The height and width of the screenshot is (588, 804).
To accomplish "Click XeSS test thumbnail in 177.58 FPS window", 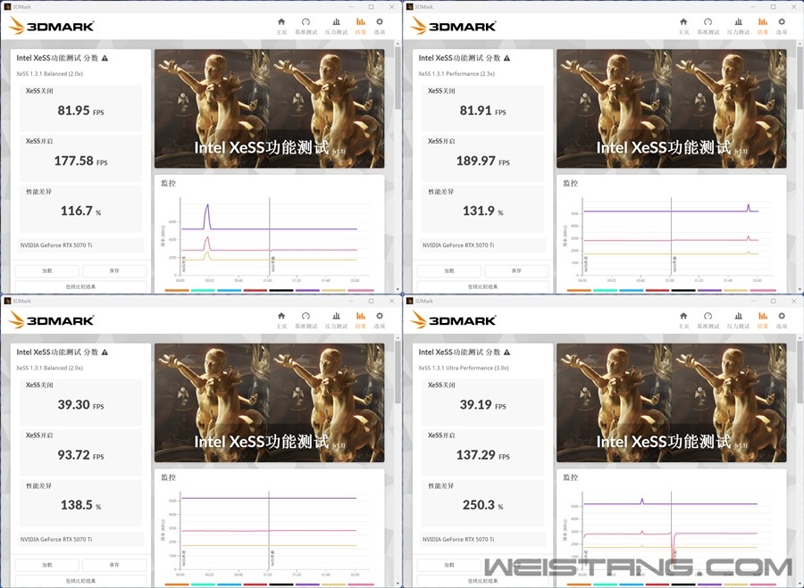I will (x=269, y=109).
